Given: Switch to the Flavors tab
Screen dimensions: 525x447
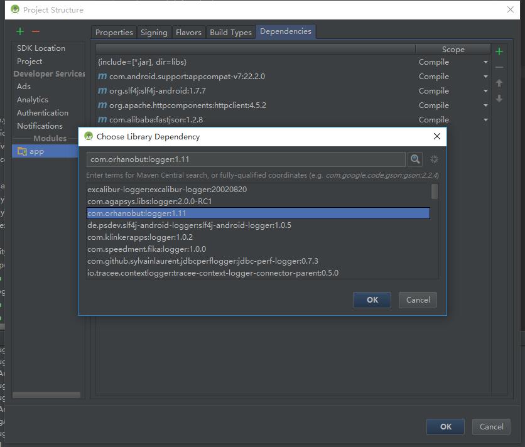Looking at the screenshot, I should pos(188,33).
